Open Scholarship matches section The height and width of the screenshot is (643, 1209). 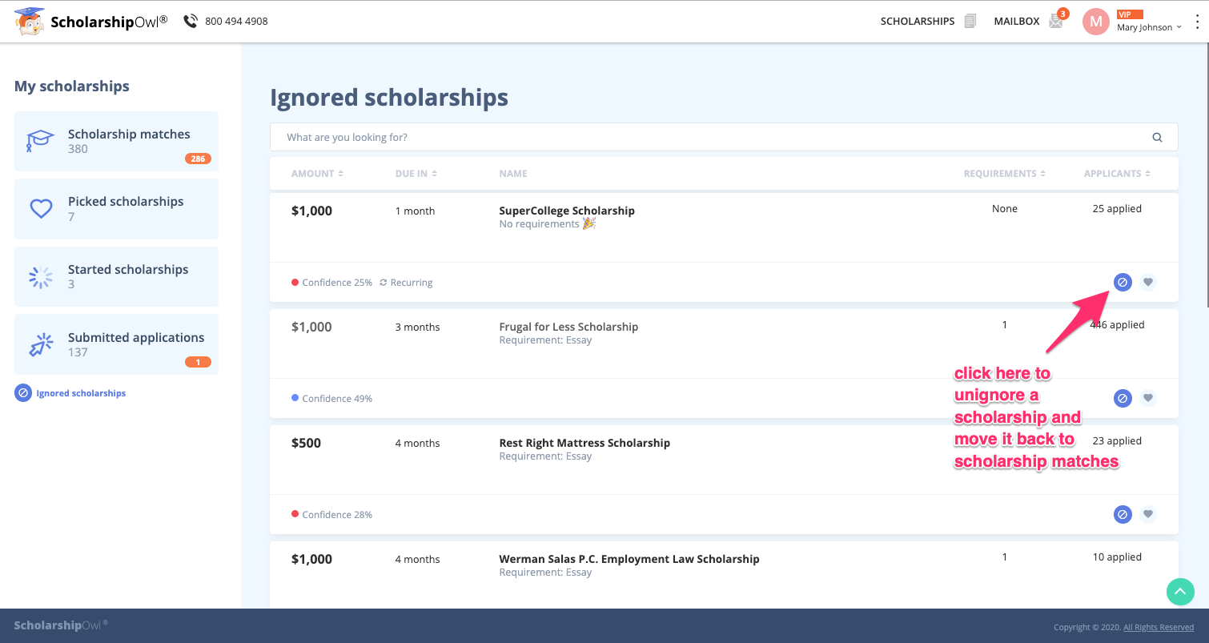click(116, 141)
